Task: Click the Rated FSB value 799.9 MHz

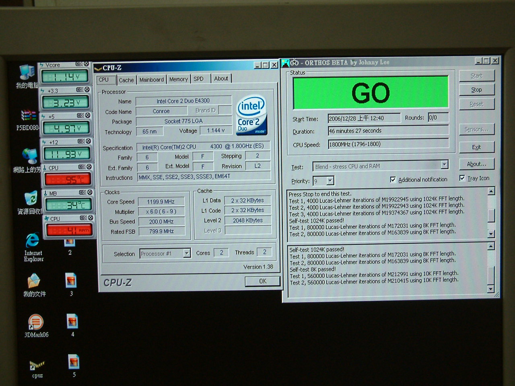Action: click(x=161, y=231)
